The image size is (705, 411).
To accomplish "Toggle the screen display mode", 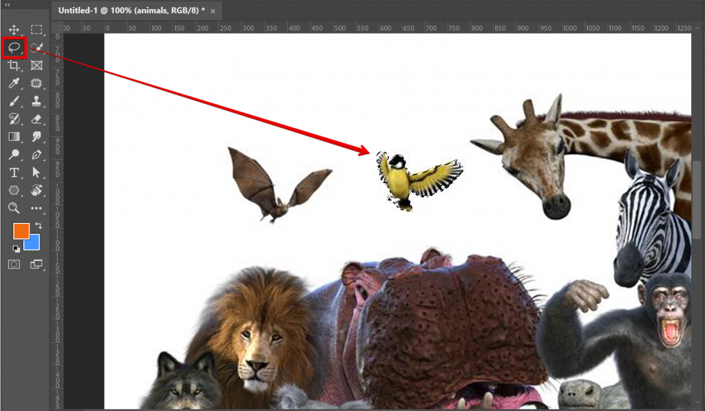I will [x=37, y=264].
